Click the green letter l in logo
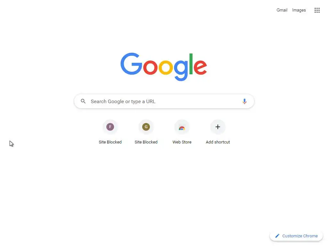The image size is (328, 246). point(191,64)
